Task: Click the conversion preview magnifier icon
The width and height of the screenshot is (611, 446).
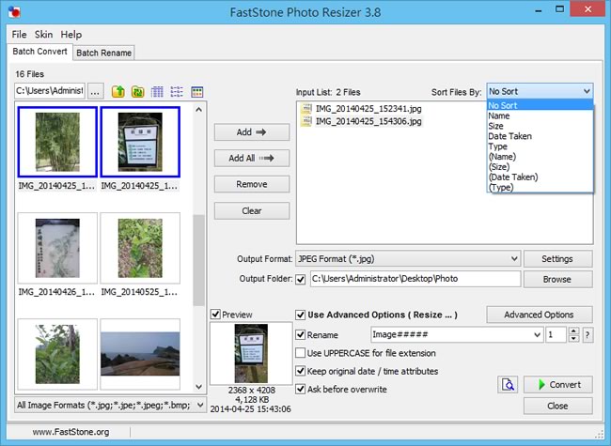Action: pos(508,384)
